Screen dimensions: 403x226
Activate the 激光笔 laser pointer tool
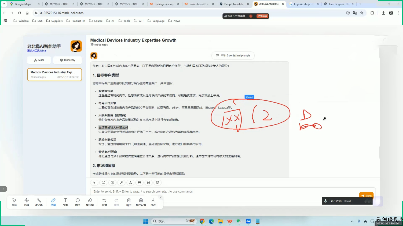(x=39, y=202)
